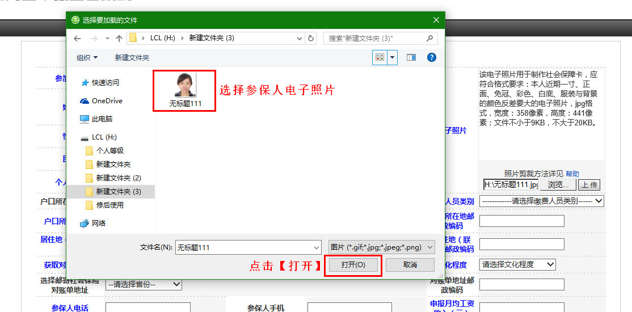This screenshot has height=312, width=632.
Task: Click the LCL (H:) drive icon in tree
Action: 84,137
